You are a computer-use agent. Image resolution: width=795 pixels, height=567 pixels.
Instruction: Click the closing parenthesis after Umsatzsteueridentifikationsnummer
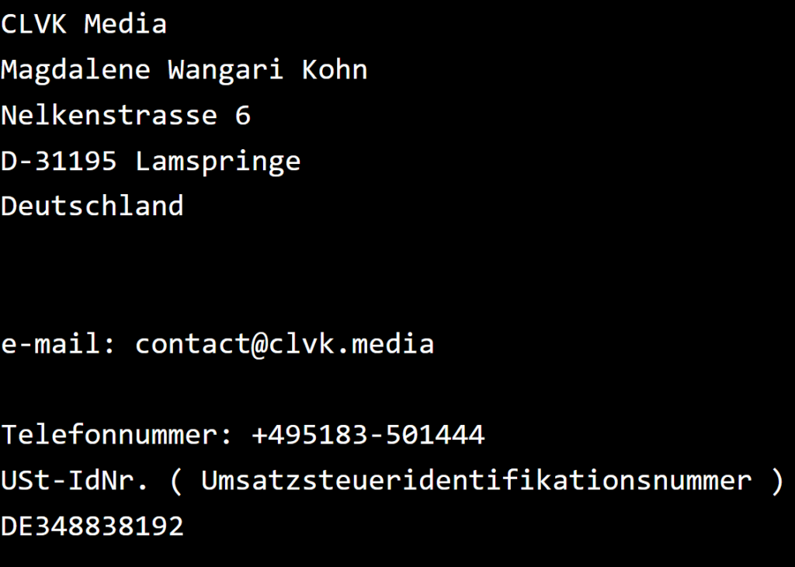click(x=777, y=481)
